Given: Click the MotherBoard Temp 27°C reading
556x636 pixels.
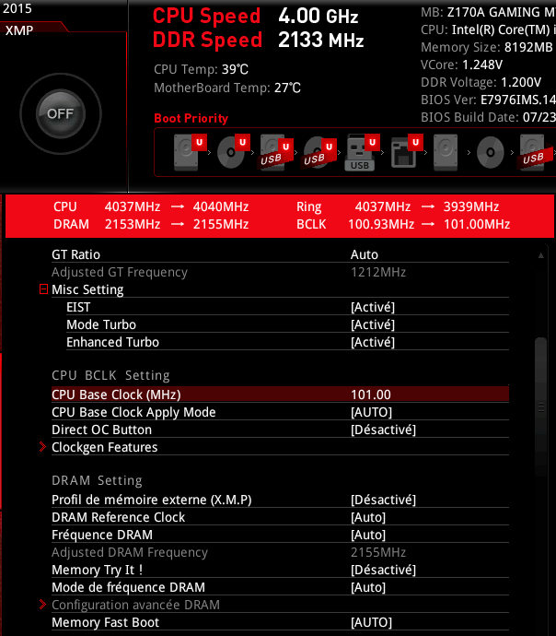Looking at the screenshot, I should (227, 88).
